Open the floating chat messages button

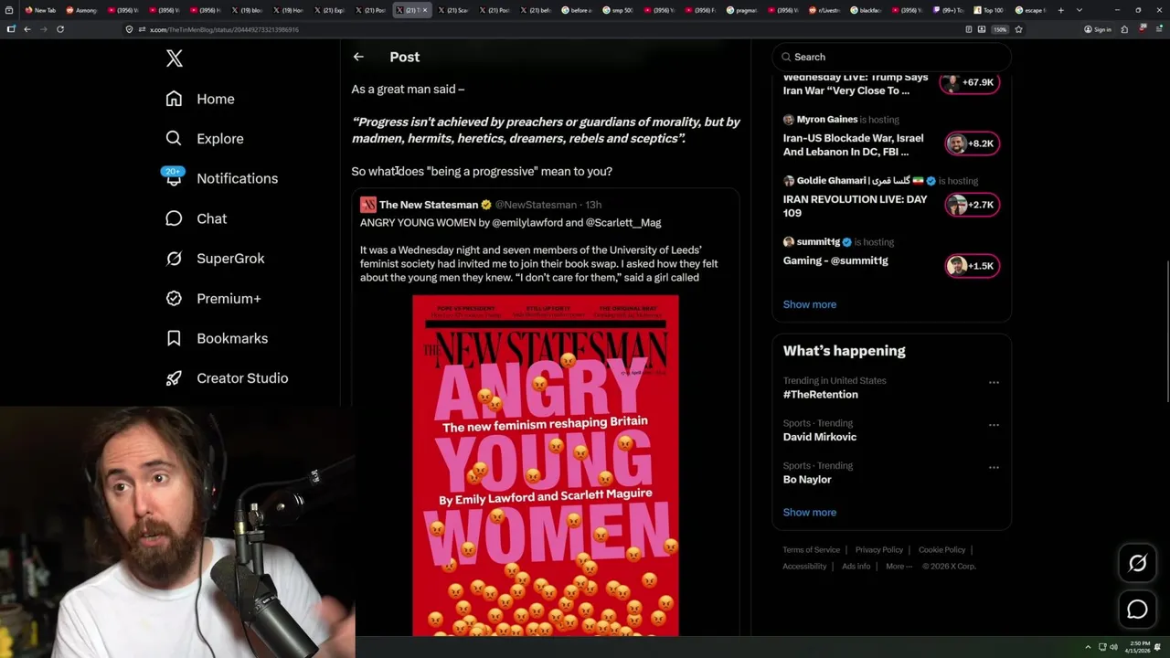pos(1137,610)
